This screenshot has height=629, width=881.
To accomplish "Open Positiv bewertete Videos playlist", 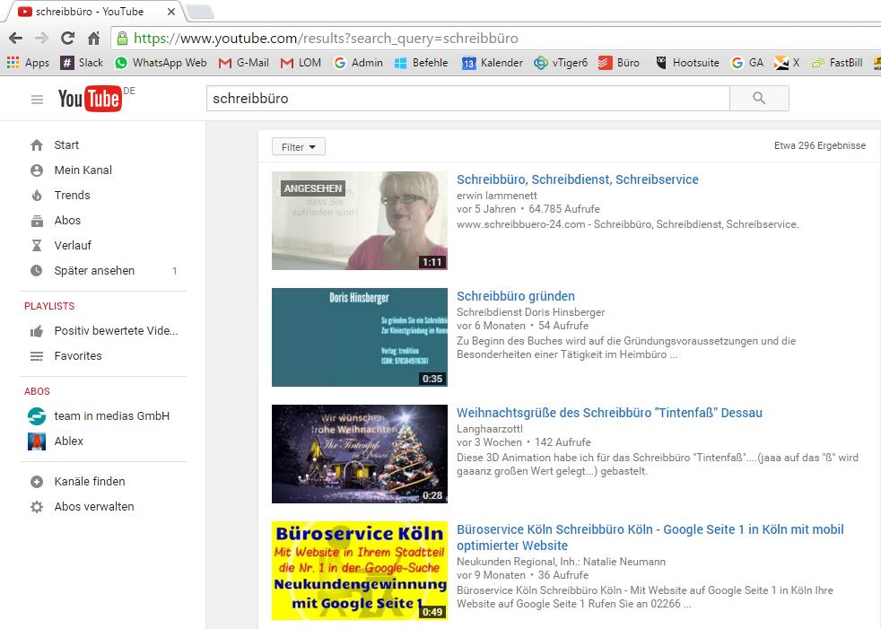I will (103, 330).
